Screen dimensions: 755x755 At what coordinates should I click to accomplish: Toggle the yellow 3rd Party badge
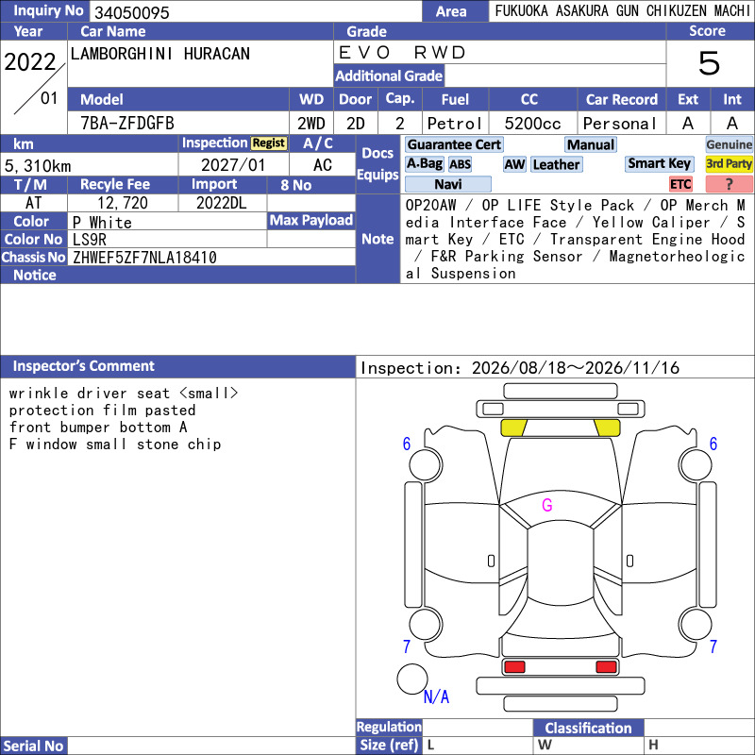729,163
